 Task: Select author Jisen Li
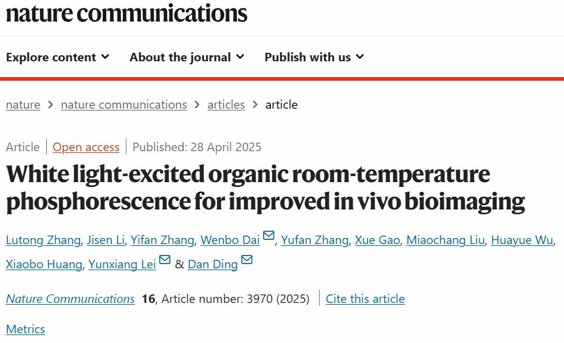point(106,240)
